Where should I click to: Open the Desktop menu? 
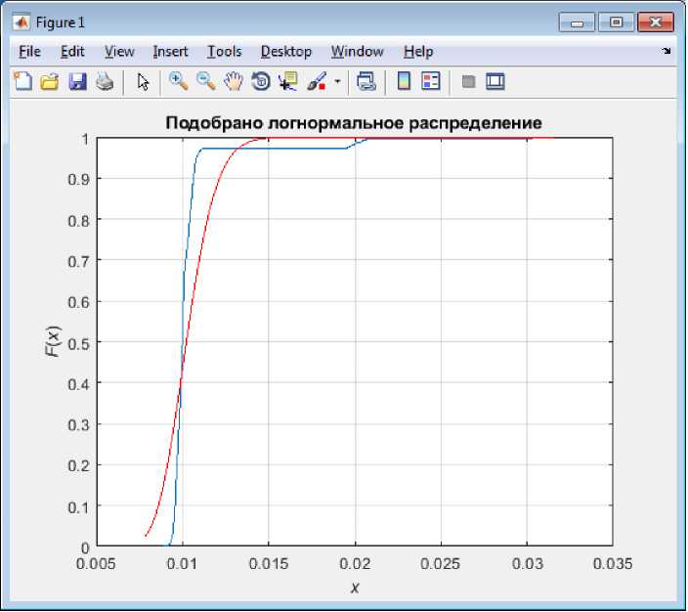(x=285, y=52)
